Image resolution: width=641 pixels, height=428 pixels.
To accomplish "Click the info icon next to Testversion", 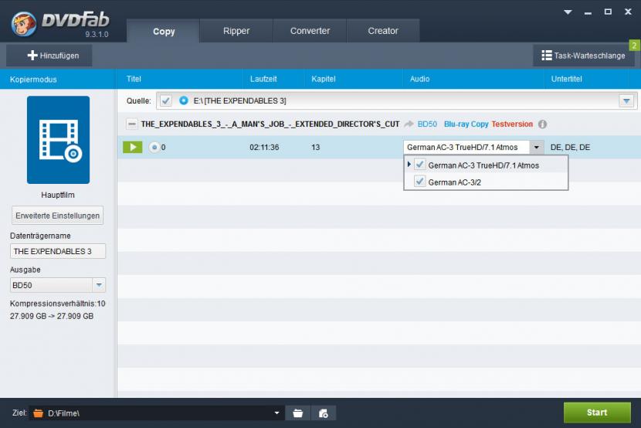I will 542,124.
